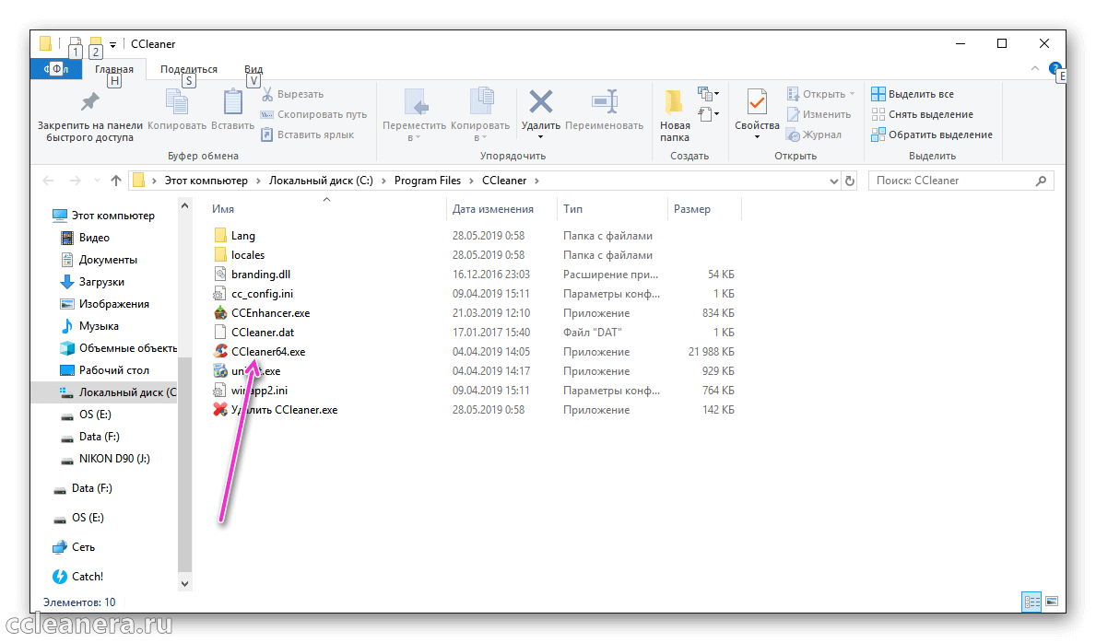This screenshot has width=1096, height=643.
Task: Click Выделить все
Action: tap(913, 94)
